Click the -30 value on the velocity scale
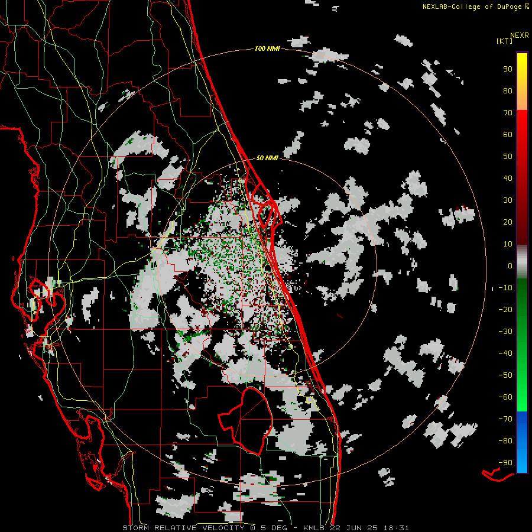This screenshot has width=532, height=532. [x=505, y=332]
